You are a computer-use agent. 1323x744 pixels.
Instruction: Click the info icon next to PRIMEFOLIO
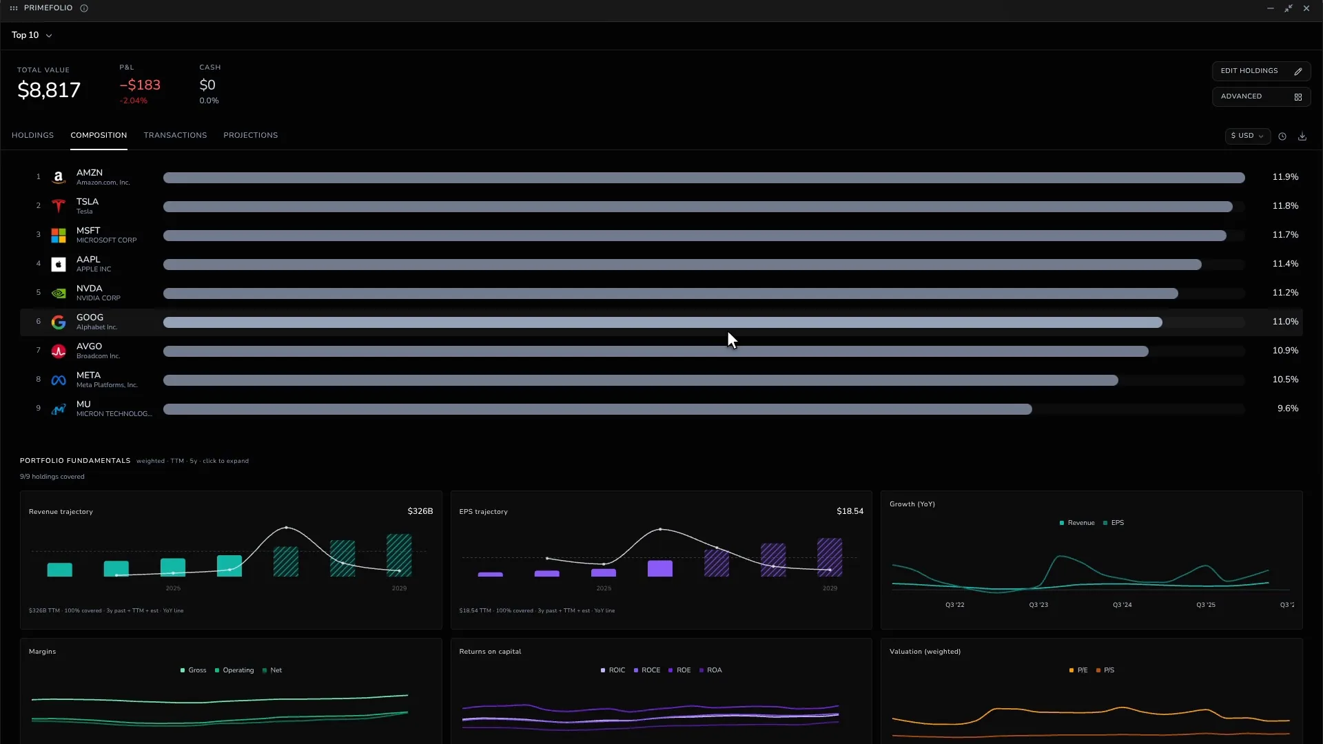84,8
